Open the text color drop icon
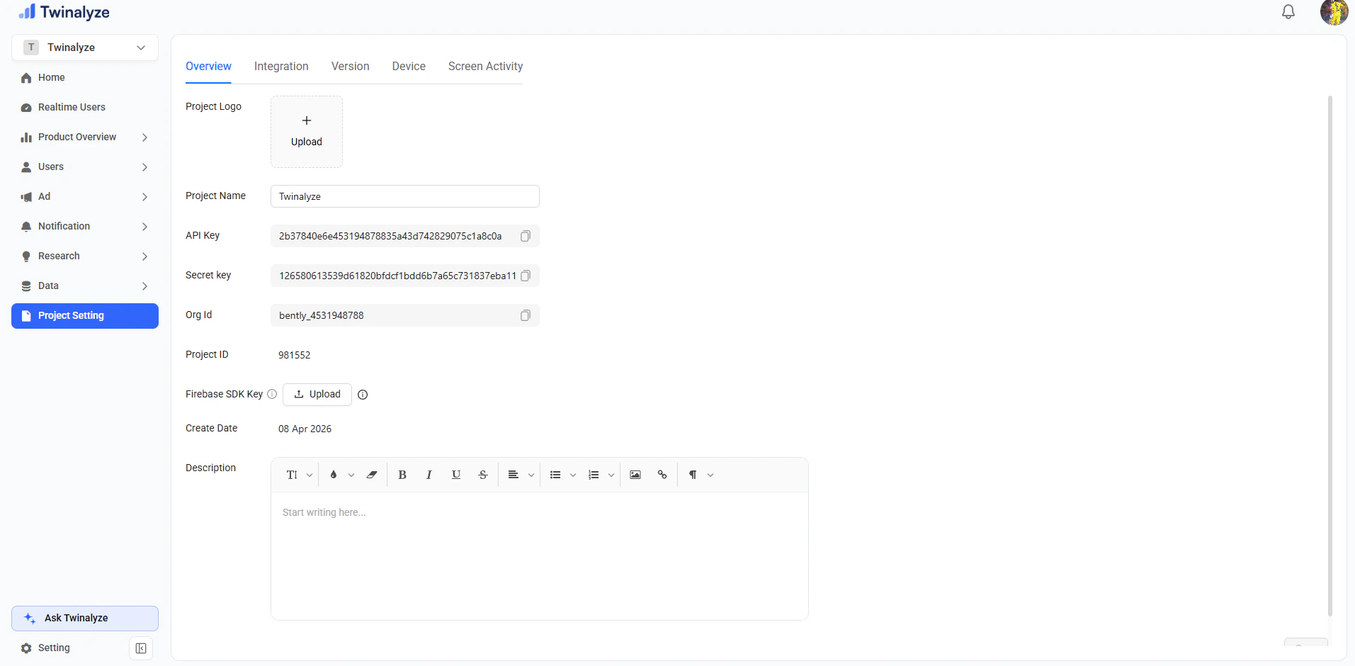The width and height of the screenshot is (1355, 666). [334, 475]
